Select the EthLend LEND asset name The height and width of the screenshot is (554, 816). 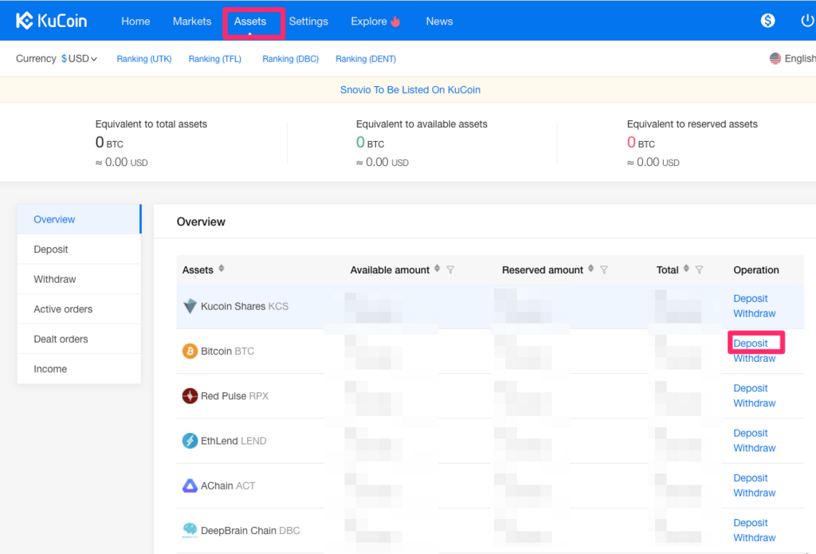point(233,441)
